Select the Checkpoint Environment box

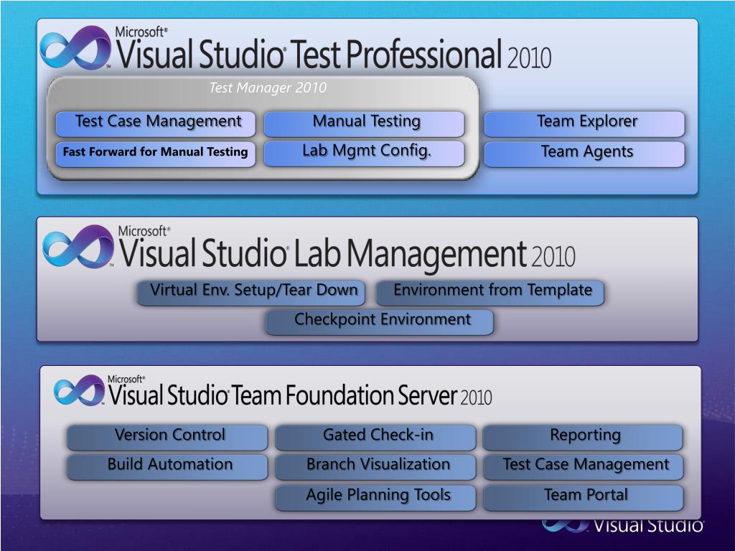(380, 322)
